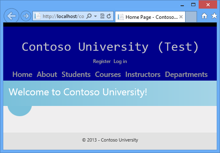The width and height of the screenshot is (220, 153).
Task: Go to the Home nav menu item
Action: pyautogui.click(x=22, y=74)
